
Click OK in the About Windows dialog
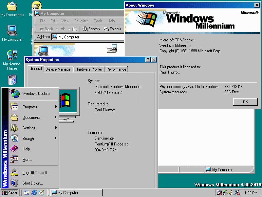click(x=245, y=102)
